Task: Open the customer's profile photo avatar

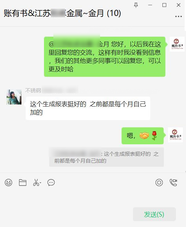Action: click(x=14, y=97)
